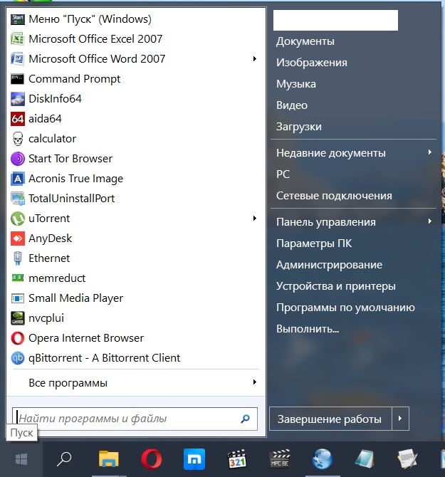Open shutdown options arrow next to Завершение работы
Screen dimensions: 445x477
(400, 419)
